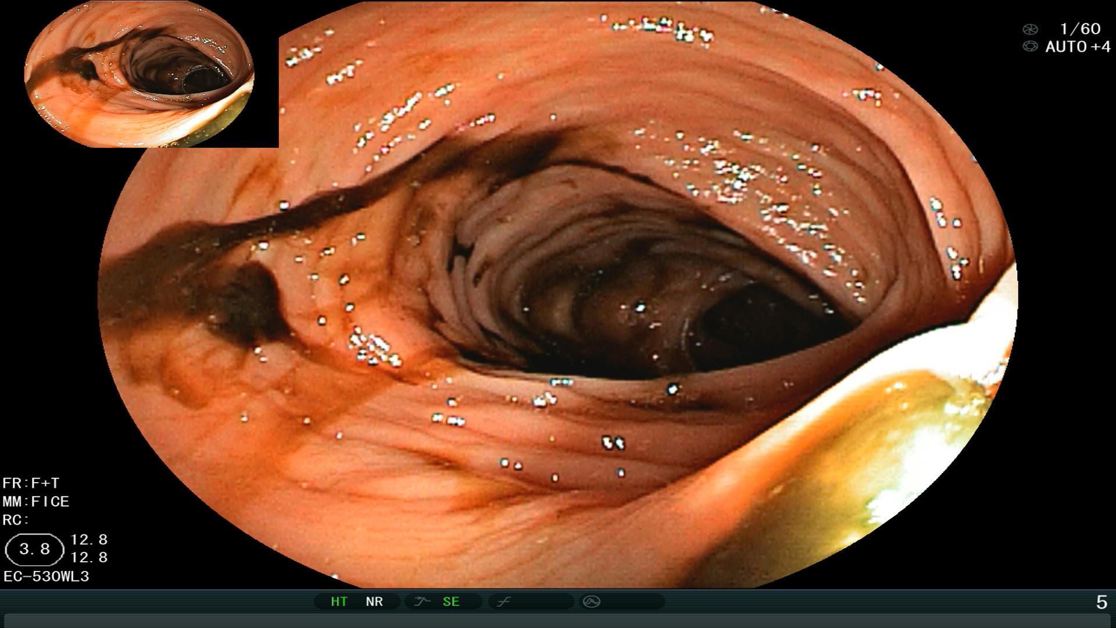Open the picture-in-picture endoscopy thumbnail

pyautogui.click(x=139, y=74)
